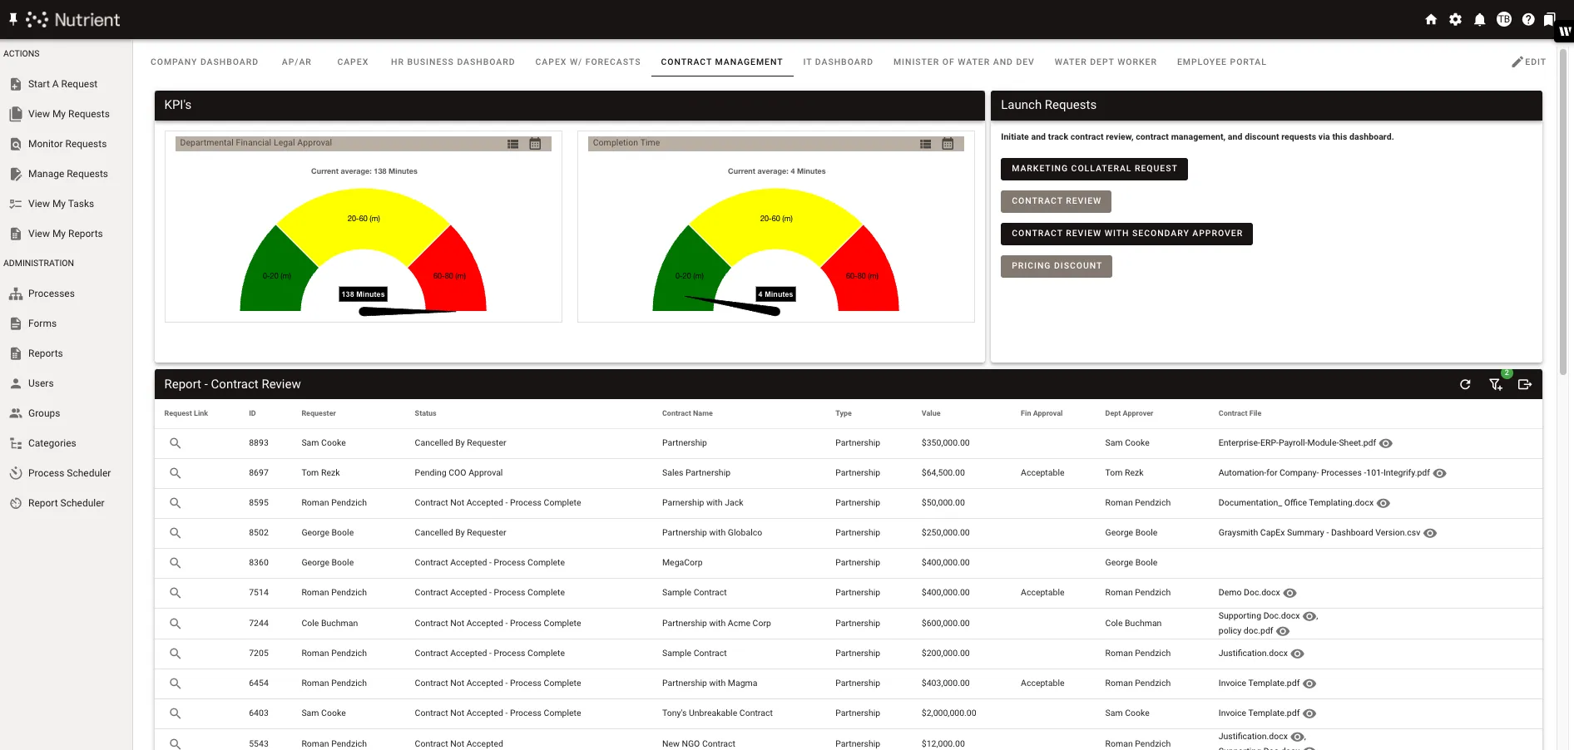
Task: Open Report Scheduler in the sidebar
Action: click(66, 502)
